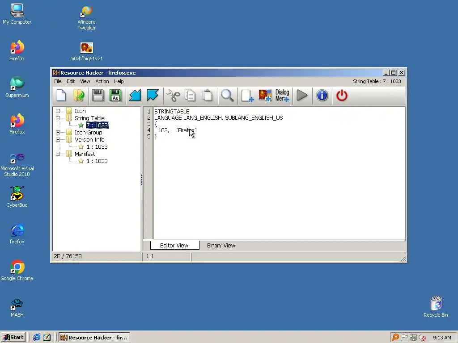Launch Internet Explorer from quick launch
Viewport: 458px width, 343px height.
click(x=37, y=338)
